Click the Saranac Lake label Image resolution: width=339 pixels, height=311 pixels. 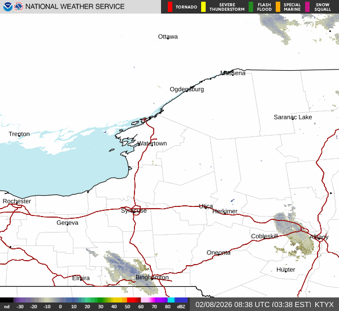point(293,117)
